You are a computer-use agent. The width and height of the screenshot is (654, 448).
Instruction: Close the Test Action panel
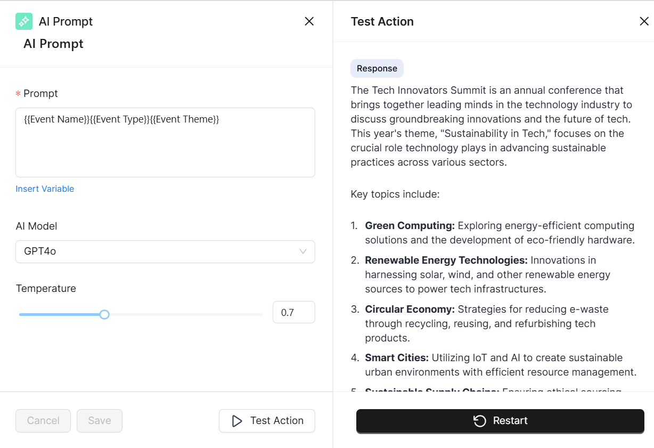[644, 21]
